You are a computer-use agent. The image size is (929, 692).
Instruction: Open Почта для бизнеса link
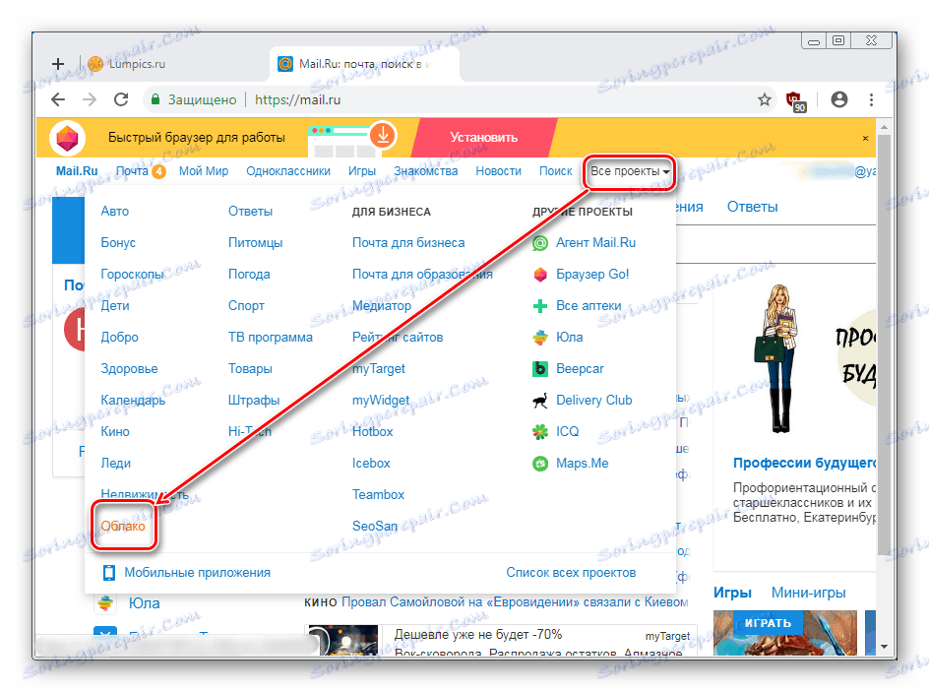408,243
